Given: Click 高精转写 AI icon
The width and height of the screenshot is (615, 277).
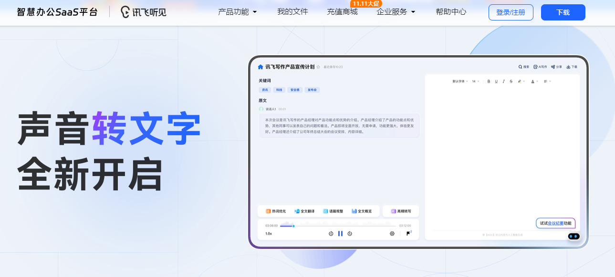Looking at the screenshot, I should 394,211.
